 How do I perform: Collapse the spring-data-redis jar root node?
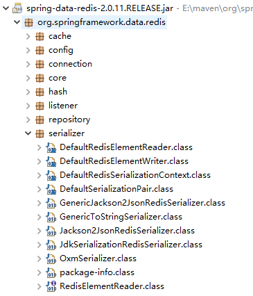click(x=6, y=8)
